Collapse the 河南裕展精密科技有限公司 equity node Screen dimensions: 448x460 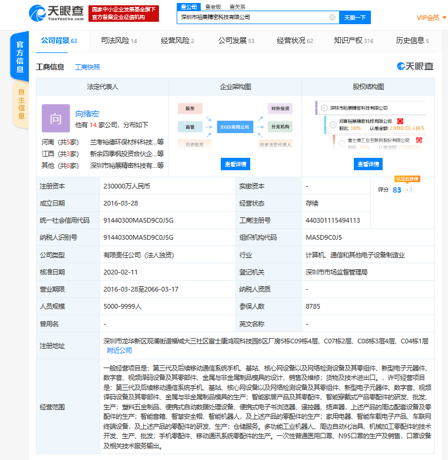click(x=333, y=124)
